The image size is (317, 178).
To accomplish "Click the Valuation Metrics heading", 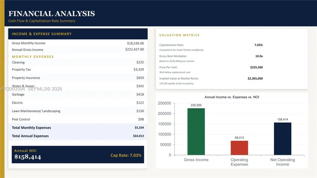I will click(179, 35).
